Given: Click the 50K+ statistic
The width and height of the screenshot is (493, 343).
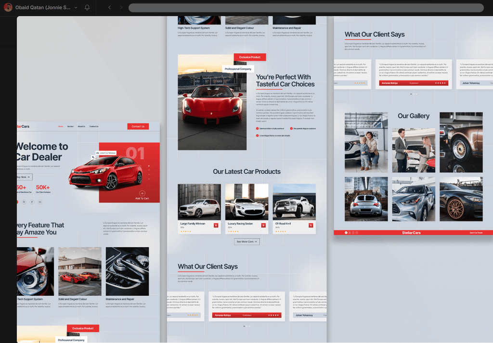Looking at the screenshot, I should tap(43, 188).
